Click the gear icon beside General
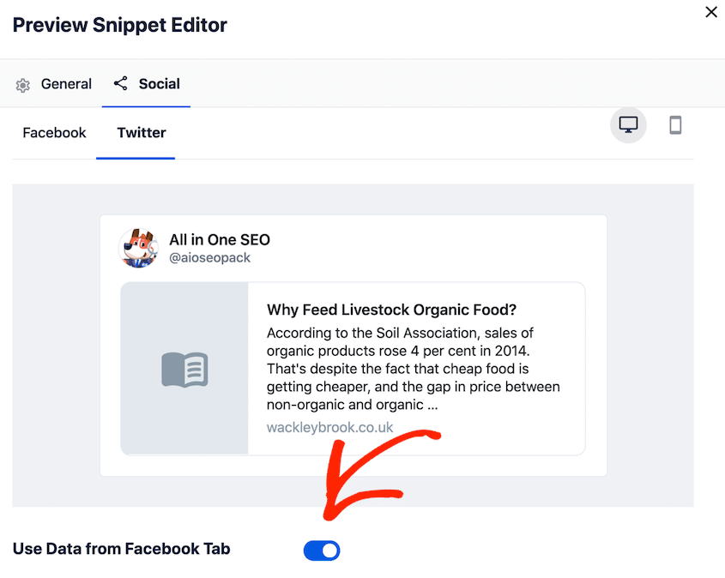 pyautogui.click(x=22, y=84)
